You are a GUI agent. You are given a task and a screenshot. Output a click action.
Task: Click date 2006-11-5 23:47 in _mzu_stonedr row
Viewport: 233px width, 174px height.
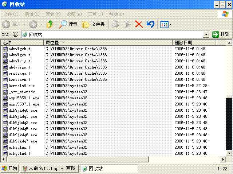coord(191,92)
